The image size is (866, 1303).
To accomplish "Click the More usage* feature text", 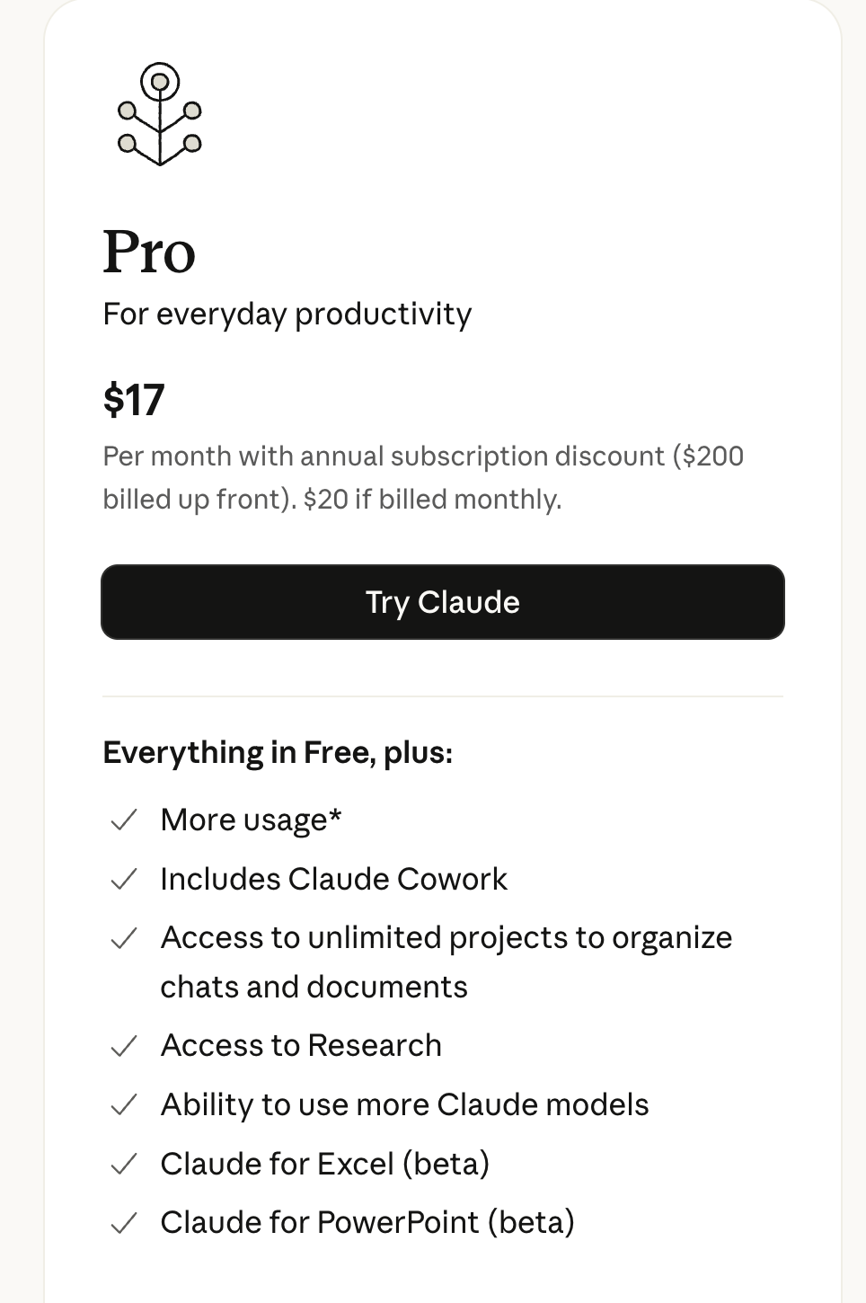I will pos(251,820).
